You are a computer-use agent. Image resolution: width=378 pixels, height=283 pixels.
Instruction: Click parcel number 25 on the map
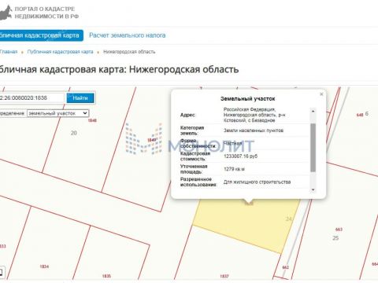click(x=335, y=238)
